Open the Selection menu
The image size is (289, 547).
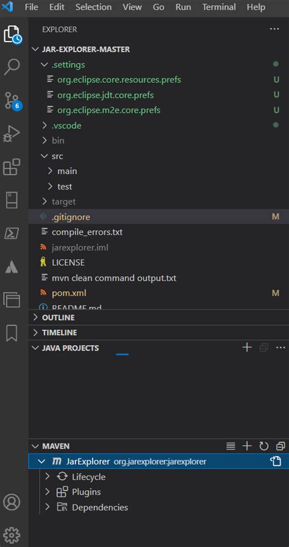click(93, 7)
